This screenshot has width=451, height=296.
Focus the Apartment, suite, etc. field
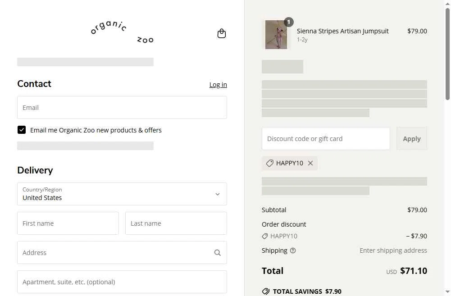point(122,282)
